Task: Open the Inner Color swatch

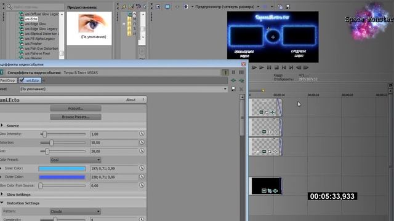Action: pyautogui.click(x=62, y=169)
